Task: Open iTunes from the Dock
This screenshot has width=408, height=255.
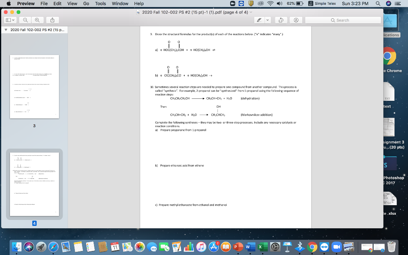Action: pos(201,247)
